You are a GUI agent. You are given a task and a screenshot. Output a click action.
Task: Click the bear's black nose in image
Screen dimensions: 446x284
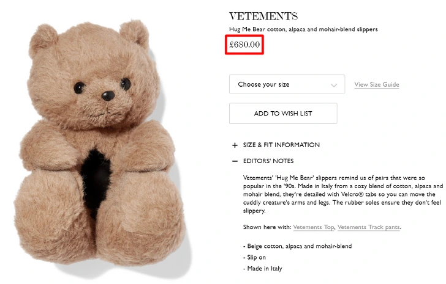point(108,96)
